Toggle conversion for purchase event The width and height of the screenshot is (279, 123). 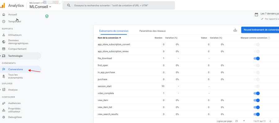pos(257,80)
